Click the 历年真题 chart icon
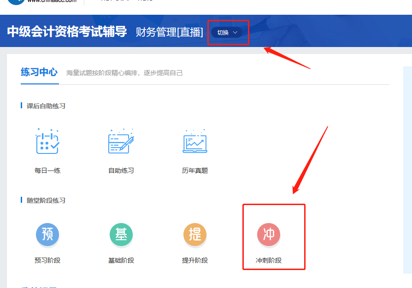Viewport: 412px width, 288px height. pyautogui.click(x=194, y=141)
